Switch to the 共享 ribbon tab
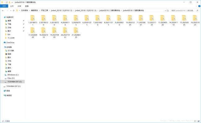 click(x=19, y=6)
